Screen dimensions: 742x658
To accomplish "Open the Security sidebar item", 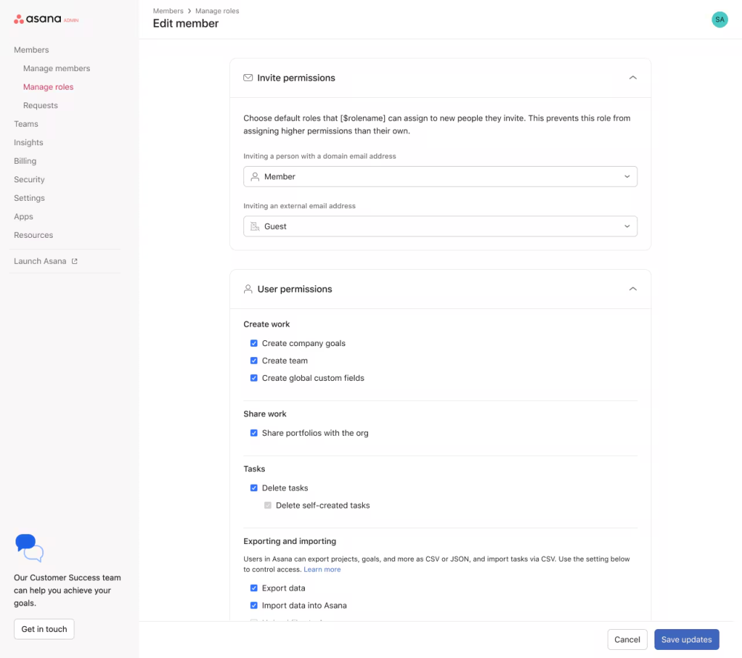I will (30, 180).
